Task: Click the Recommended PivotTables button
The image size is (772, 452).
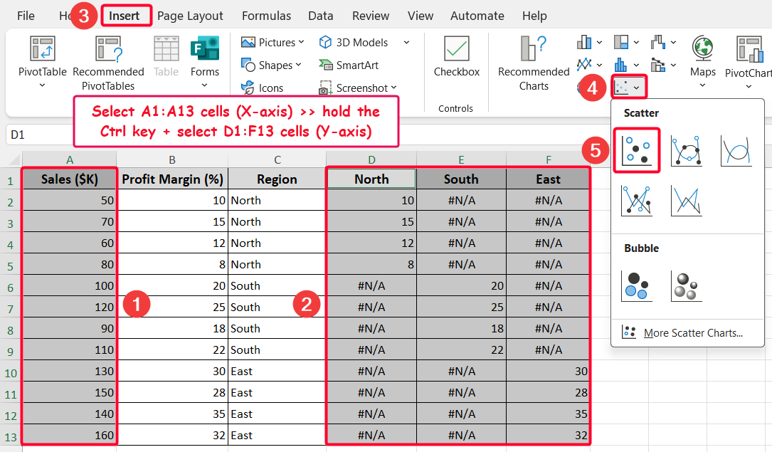Action: [x=108, y=63]
